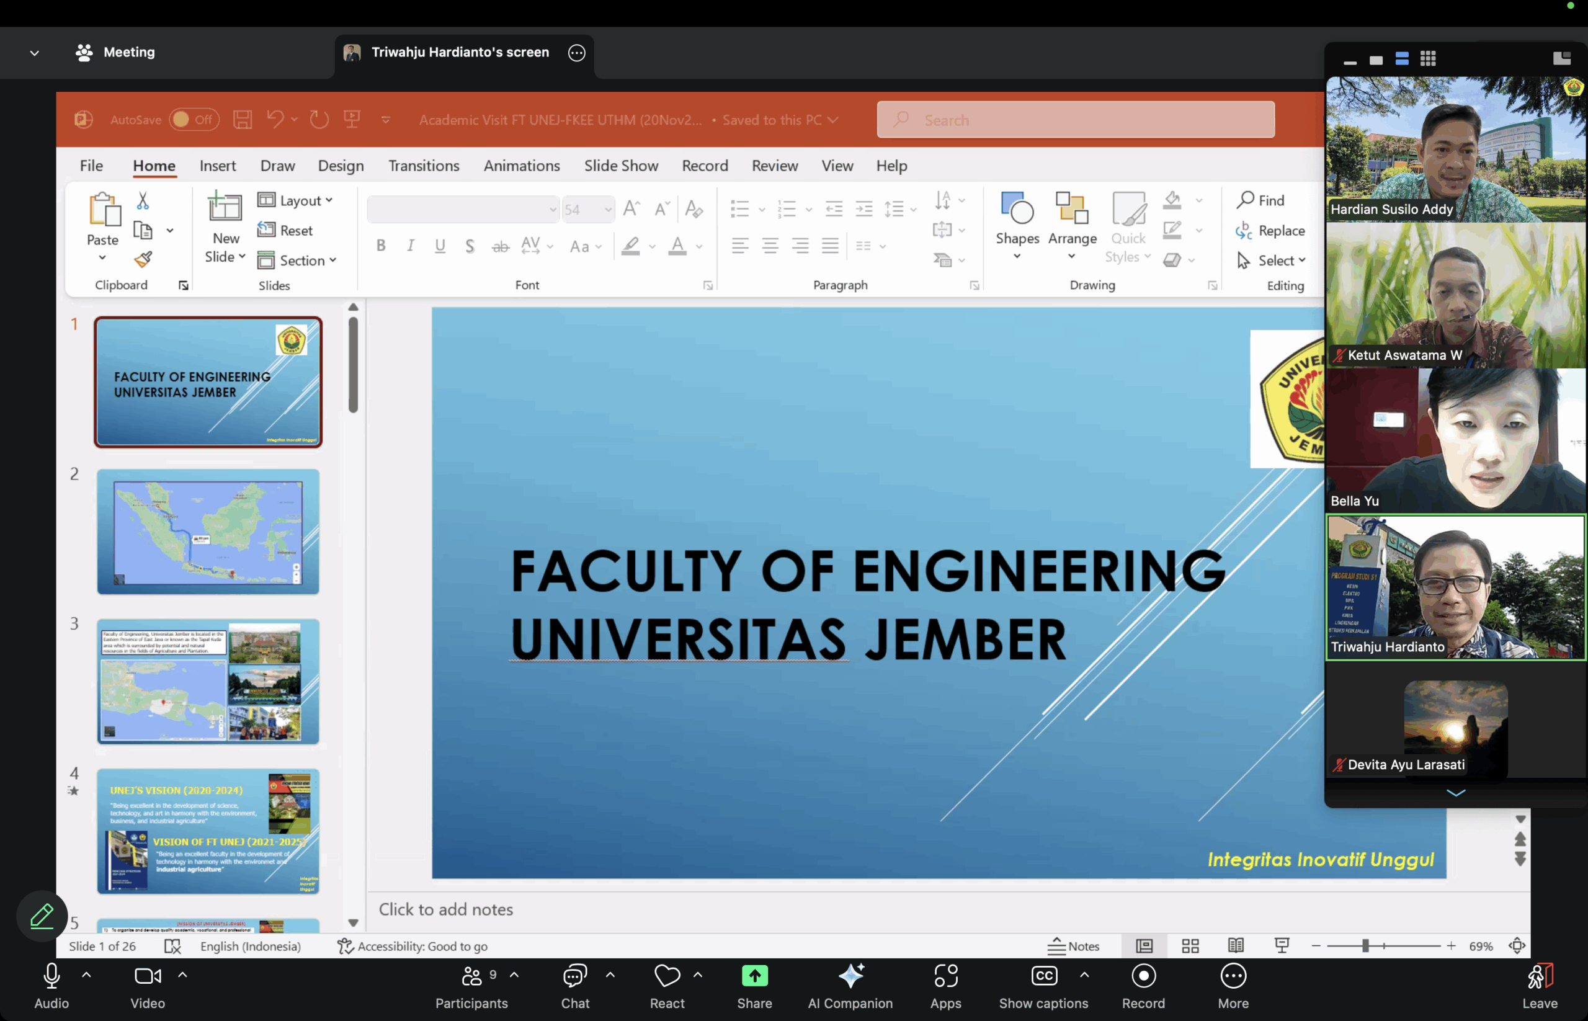The image size is (1588, 1021).
Task: Click the Zoom annotate pencil icon
Action: [x=42, y=916]
